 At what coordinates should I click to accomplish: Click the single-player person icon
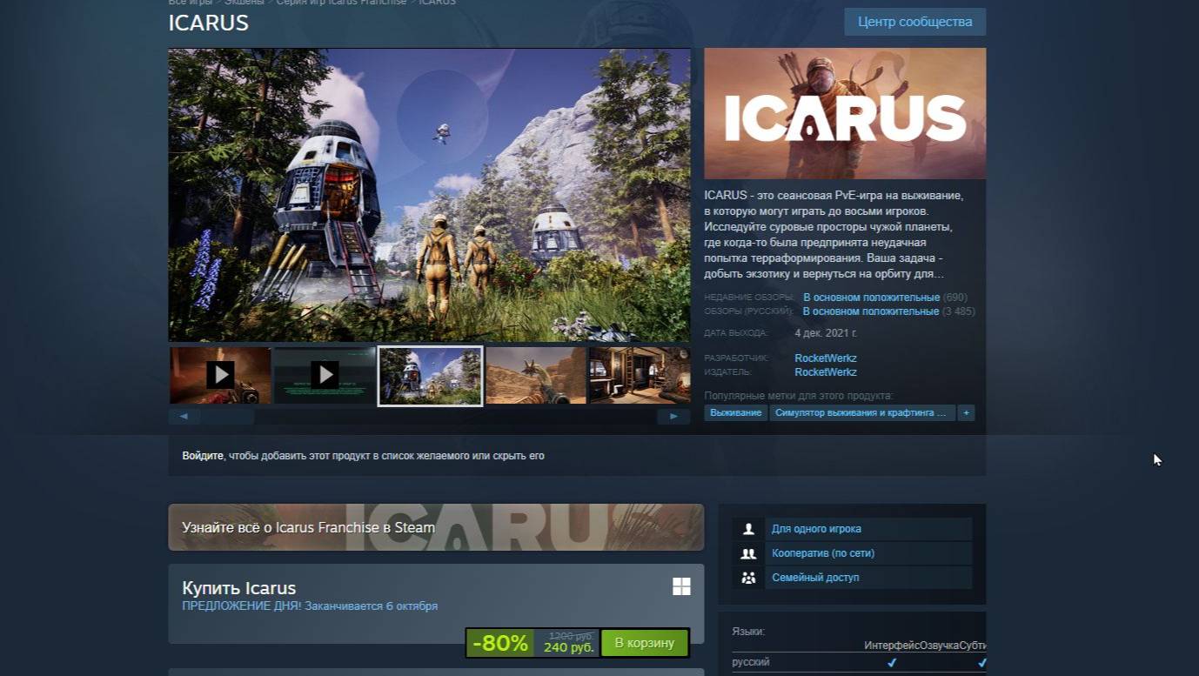[748, 529]
